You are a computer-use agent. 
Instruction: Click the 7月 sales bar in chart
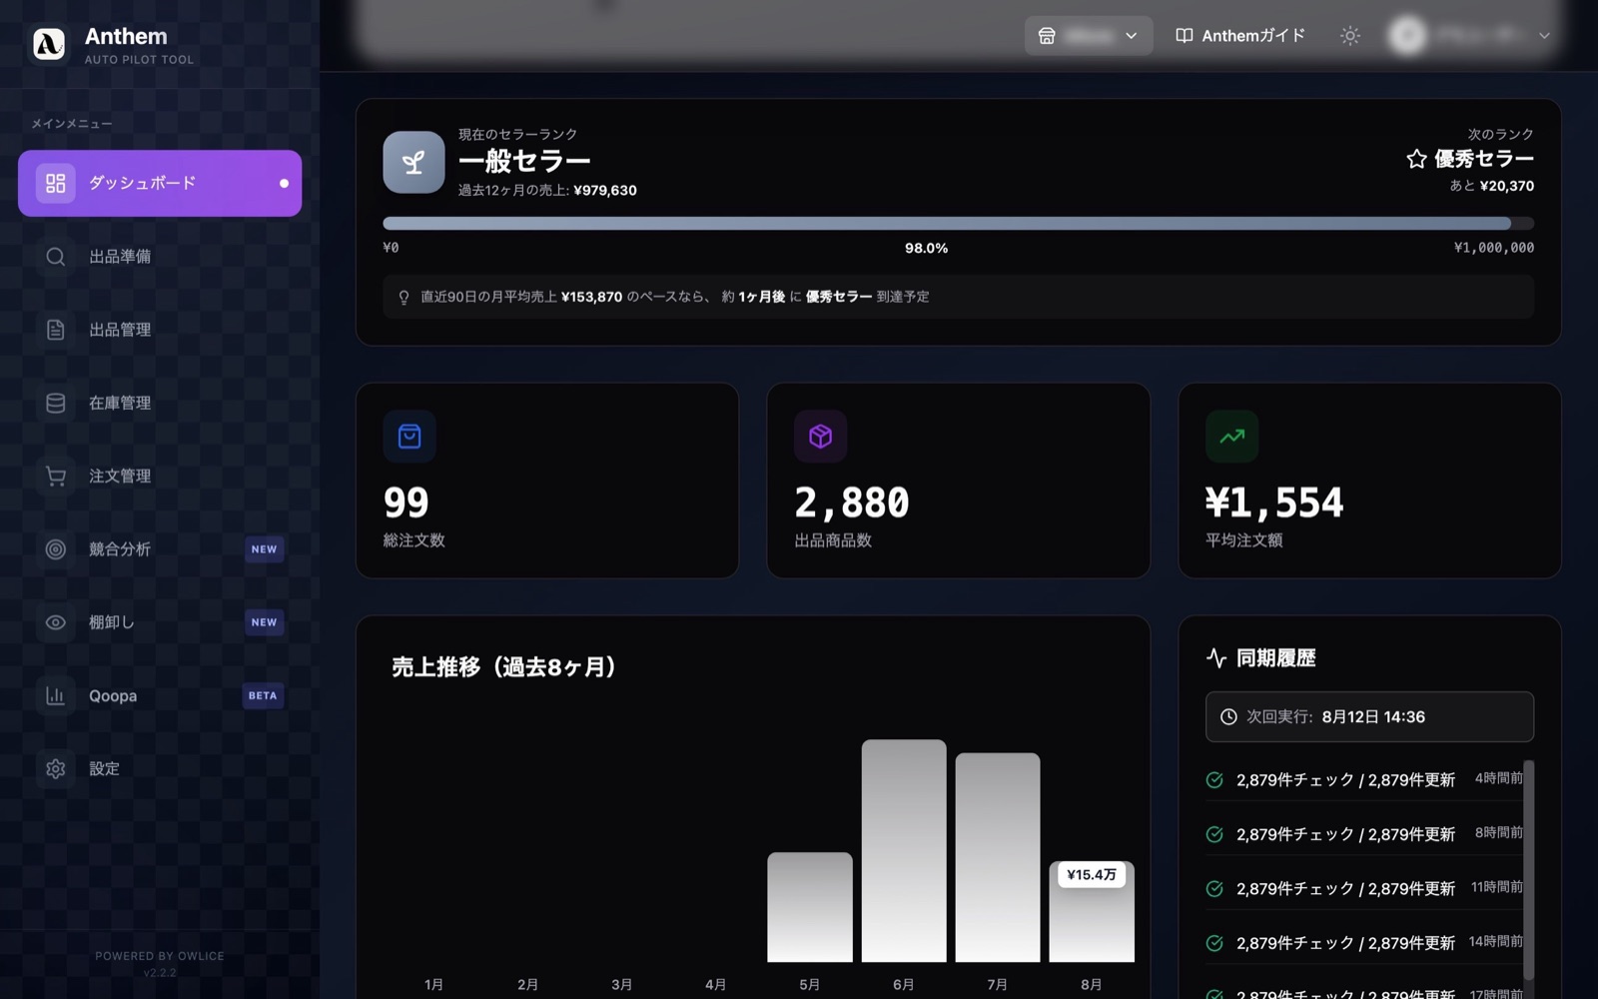pyautogui.click(x=998, y=857)
